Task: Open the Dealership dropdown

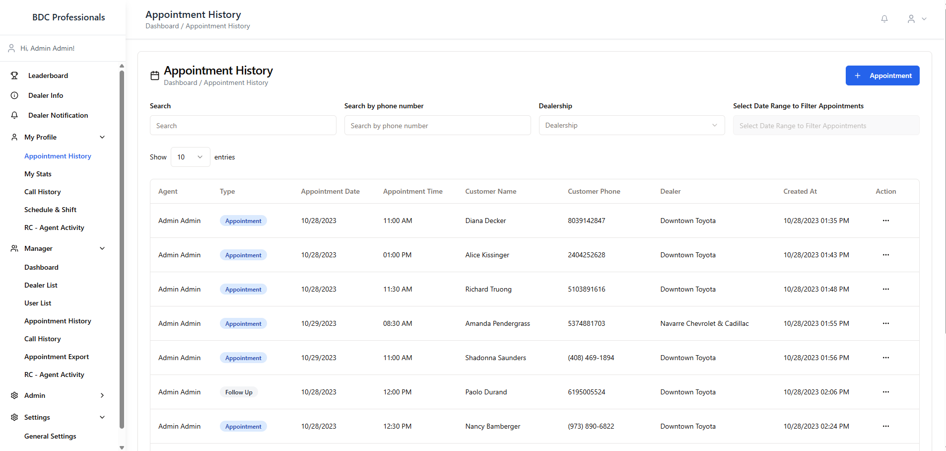Action: [632, 125]
